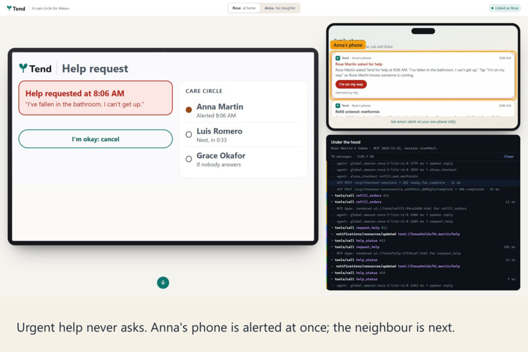Click the filled status dot beside Anna Martin
The width and height of the screenshot is (528, 352).
(x=189, y=110)
